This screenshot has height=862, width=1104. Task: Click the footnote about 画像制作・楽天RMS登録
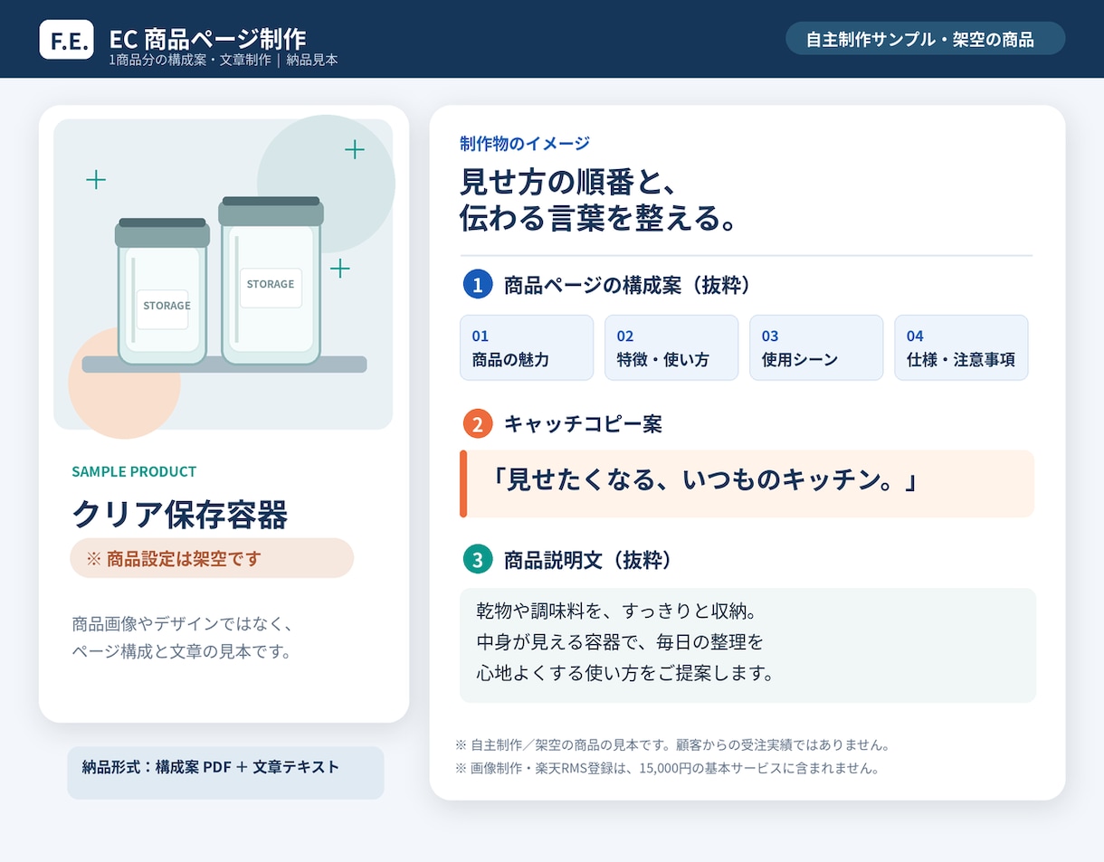pos(668,769)
